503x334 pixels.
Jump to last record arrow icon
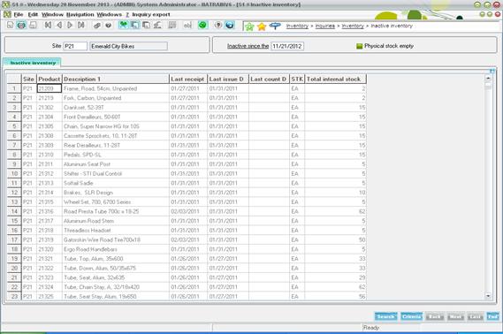pyautogui.click(x=81, y=25)
